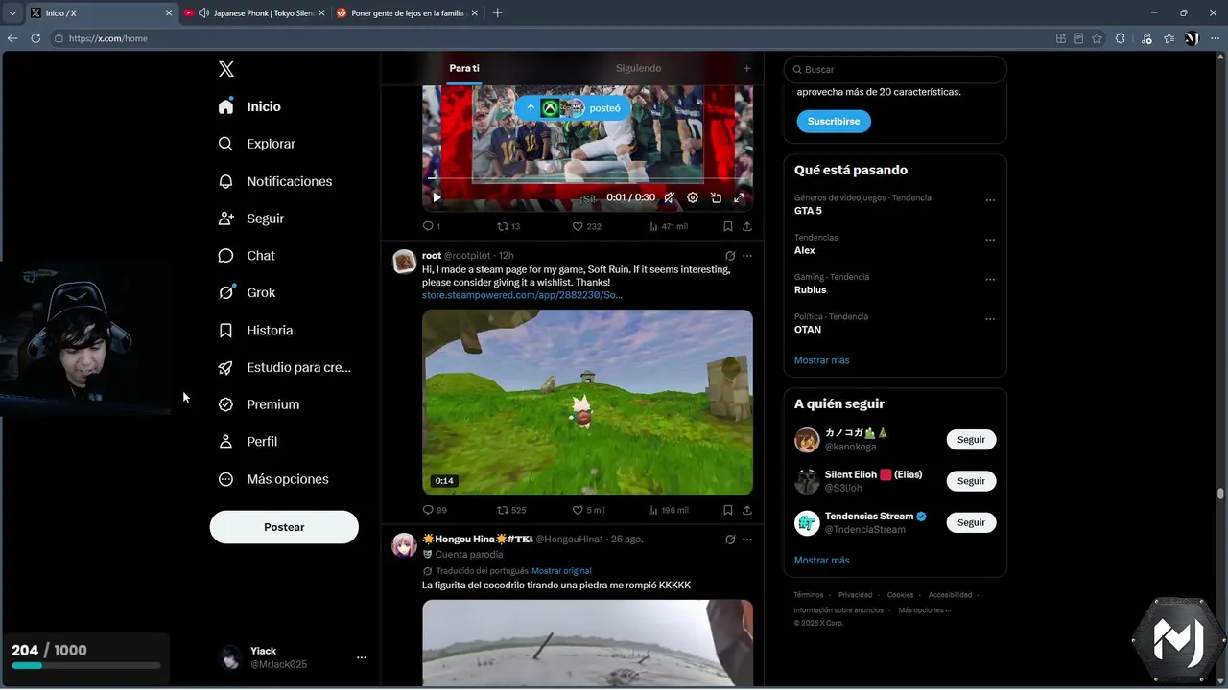The height and width of the screenshot is (690, 1228).
Task: Open Seguir in the sidebar
Action: [251, 218]
